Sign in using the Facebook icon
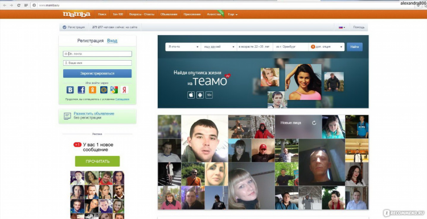Viewport: 427px width, 219px height. coord(81,90)
